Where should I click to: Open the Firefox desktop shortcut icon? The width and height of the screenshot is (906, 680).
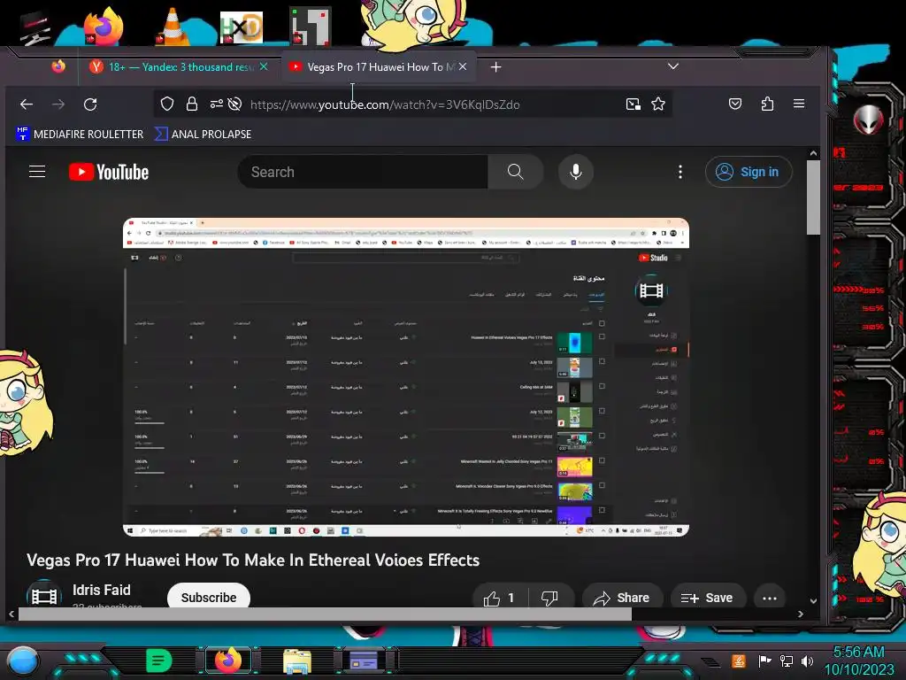103,27
